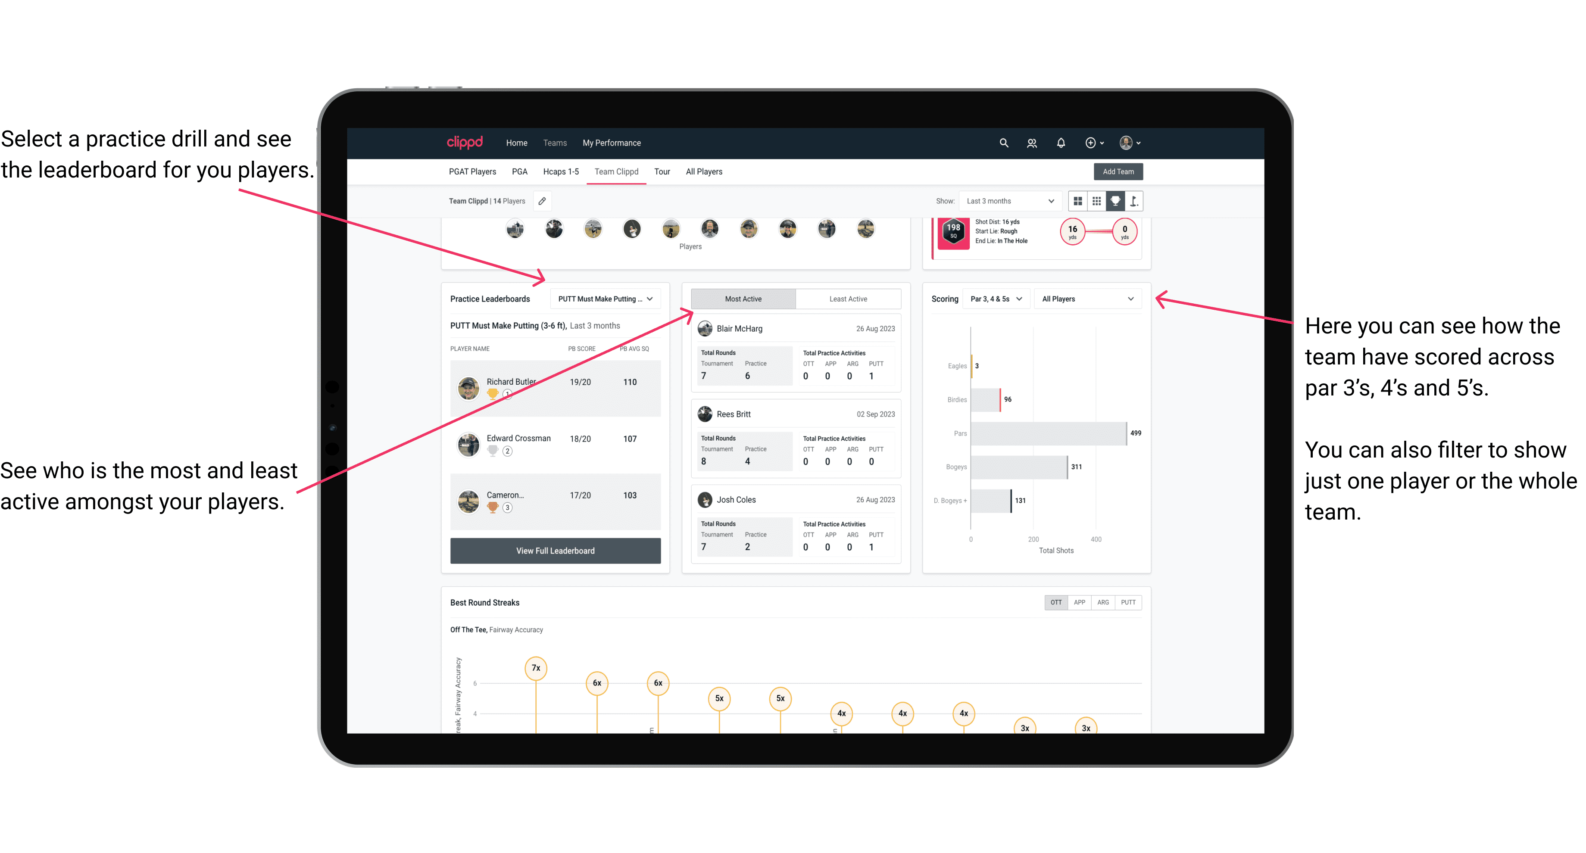Click the add team member icon in navbar
Image resolution: width=1586 pixels, height=853 pixels.
point(1033,143)
